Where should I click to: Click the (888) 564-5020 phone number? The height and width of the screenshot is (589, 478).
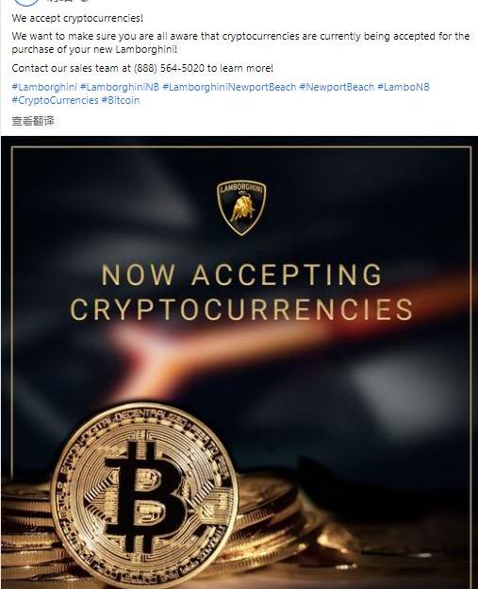pos(169,68)
